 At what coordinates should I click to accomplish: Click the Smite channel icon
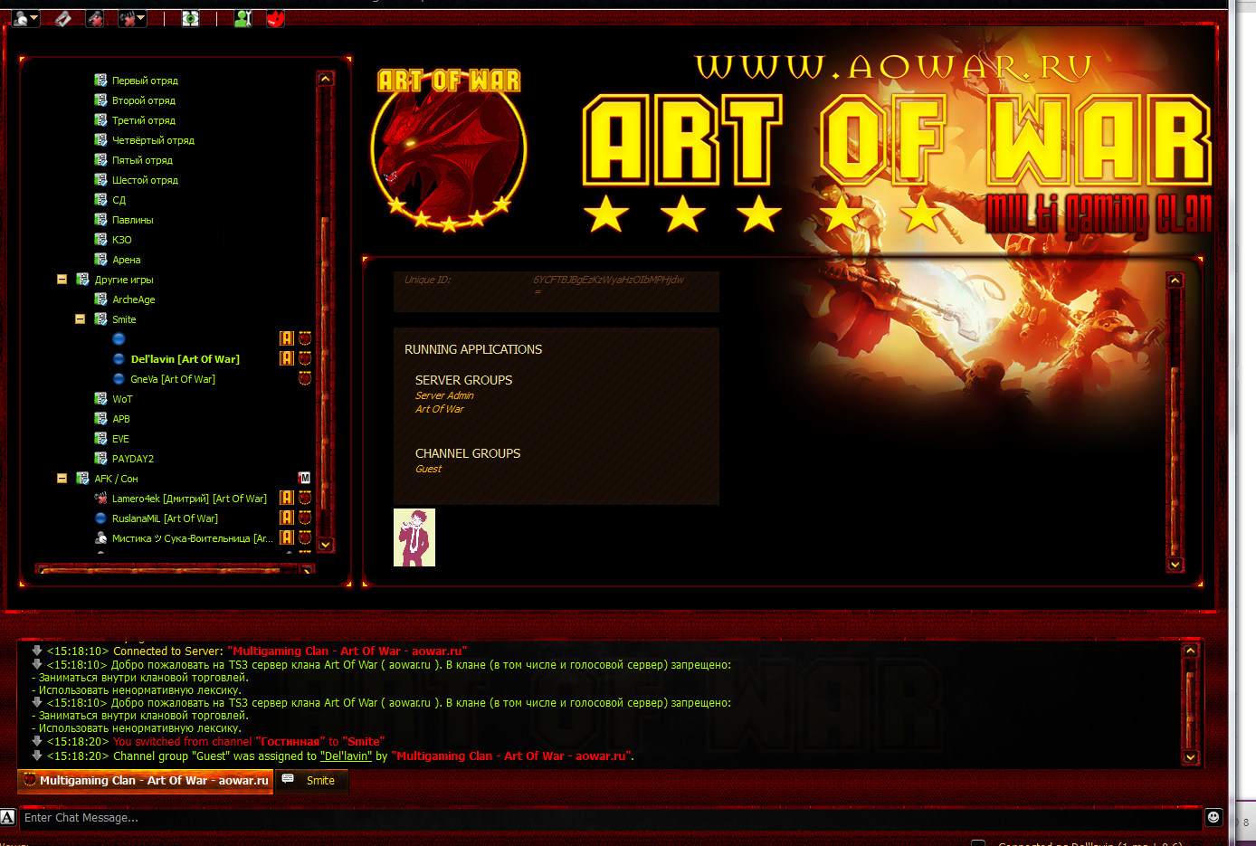click(100, 318)
